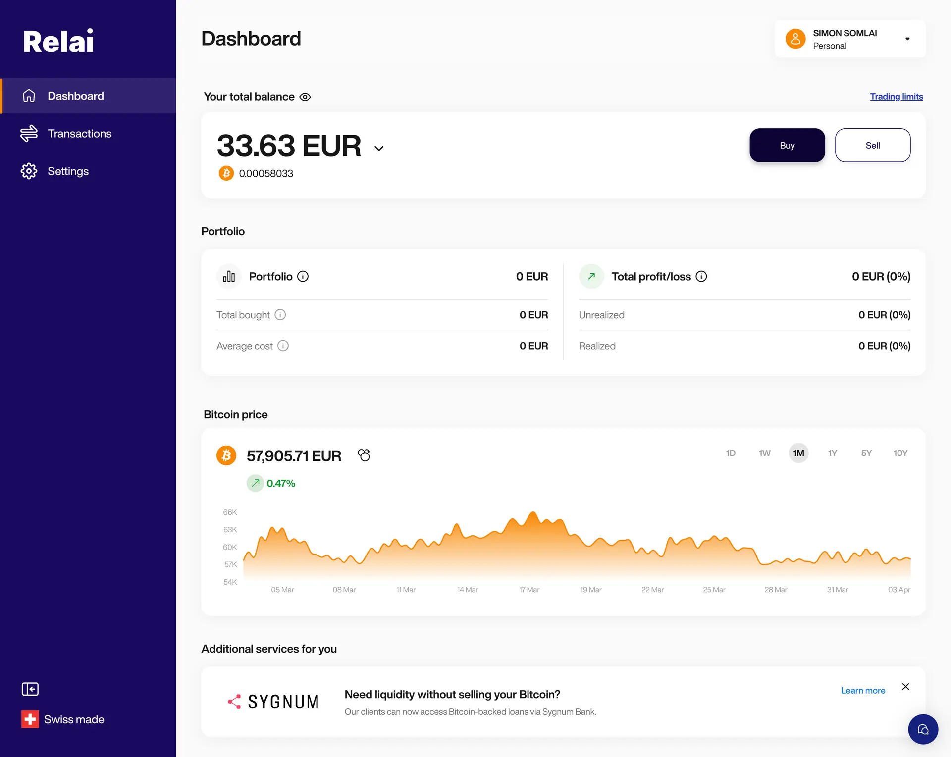Screen dimensions: 951x757
Task: Switch the price chart to 1D view
Action: [x=731, y=453]
